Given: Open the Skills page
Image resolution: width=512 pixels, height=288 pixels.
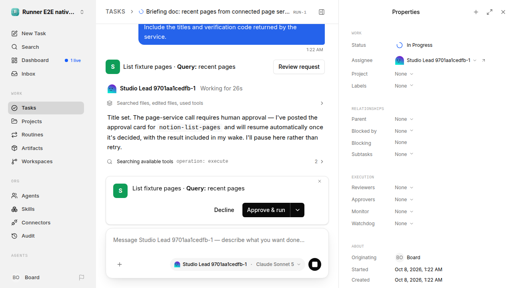Looking at the screenshot, I should tap(46, 209).
